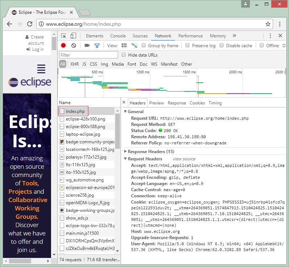Image resolution: width=289 pixels, height=267 pixels.
Task: Filter requests by XHR type
Action: coord(75,64)
